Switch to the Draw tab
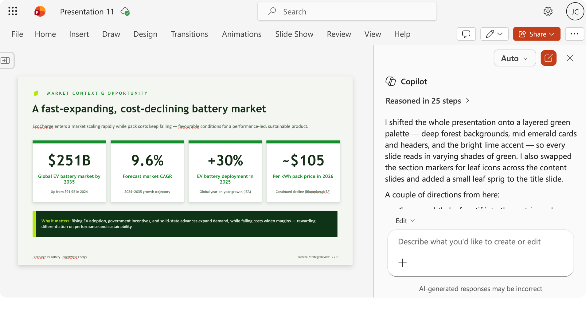586x329 pixels. coord(111,34)
